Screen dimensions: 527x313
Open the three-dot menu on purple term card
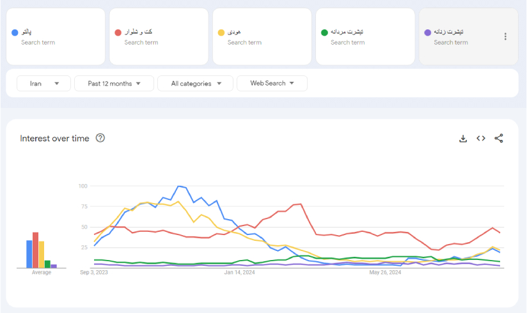pyautogui.click(x=505, y=36)
